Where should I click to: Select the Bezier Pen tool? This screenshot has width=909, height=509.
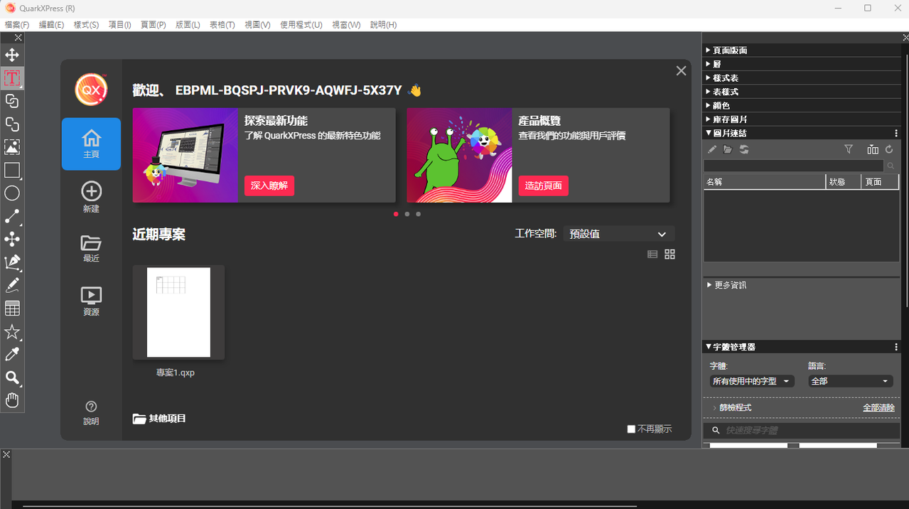pyautogui.click(x=12, y=262)
